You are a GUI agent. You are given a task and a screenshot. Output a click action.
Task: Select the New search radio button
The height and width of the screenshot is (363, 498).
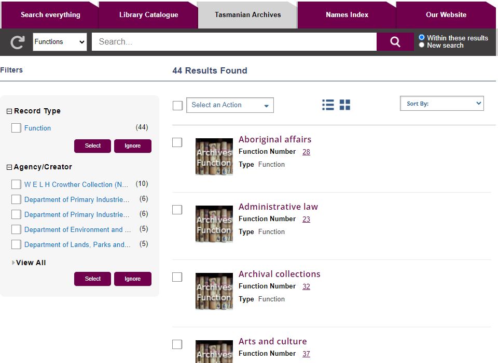422,45
